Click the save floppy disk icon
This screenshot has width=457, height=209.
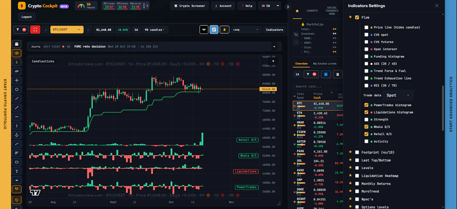(x=17, y=44)
